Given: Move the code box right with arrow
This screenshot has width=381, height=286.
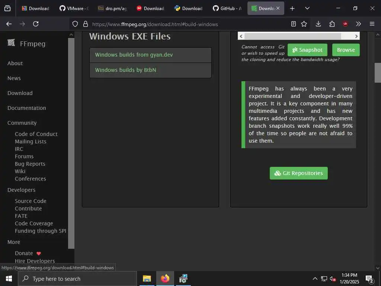Looking at the screenshot, I should point(356,36).
